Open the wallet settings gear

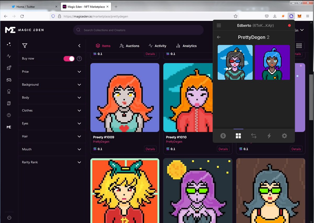(284, 136)
